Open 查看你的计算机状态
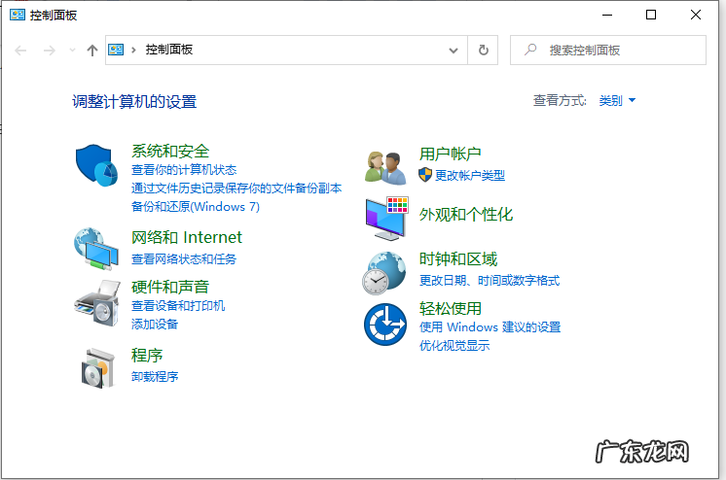Screen dimensions: 726x480 pyautogui.click(x=184, y=170)
